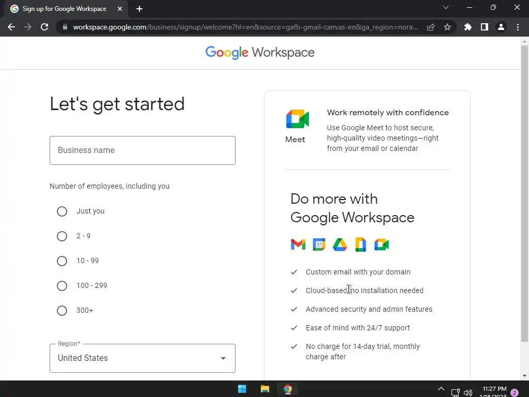Viewport: 529px width, 397px height.
Task: Select the 2 - 9 employees option
Action: [62, 236]
